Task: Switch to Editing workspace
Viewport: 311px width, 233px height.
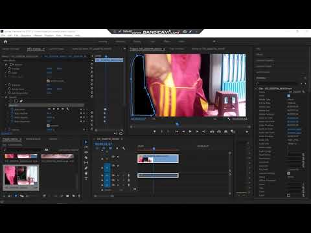Action: pos(137,41)
